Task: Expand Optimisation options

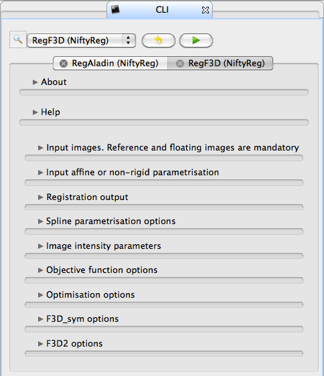Action: 40,295
